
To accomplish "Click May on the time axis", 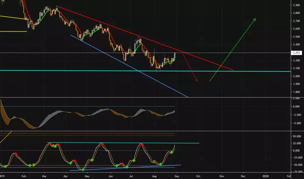I will coord(87,176).
